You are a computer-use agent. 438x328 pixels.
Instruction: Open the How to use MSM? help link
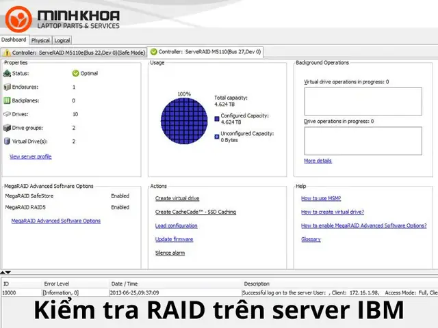[321, 198]
